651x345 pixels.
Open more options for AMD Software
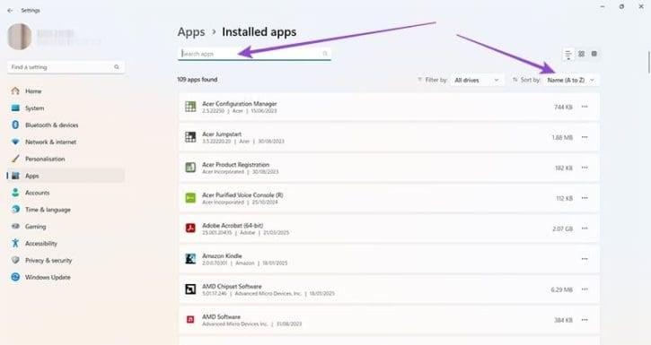585,320
